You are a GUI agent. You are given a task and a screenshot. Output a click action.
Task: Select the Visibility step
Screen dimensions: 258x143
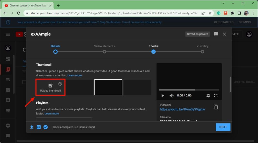point(203,51)
